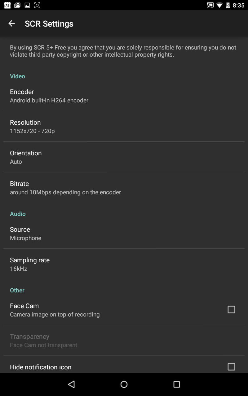Go back using the arrow beside SCR Settings
This screenshot has height=396, width=248.
click(x=11, y=24)
